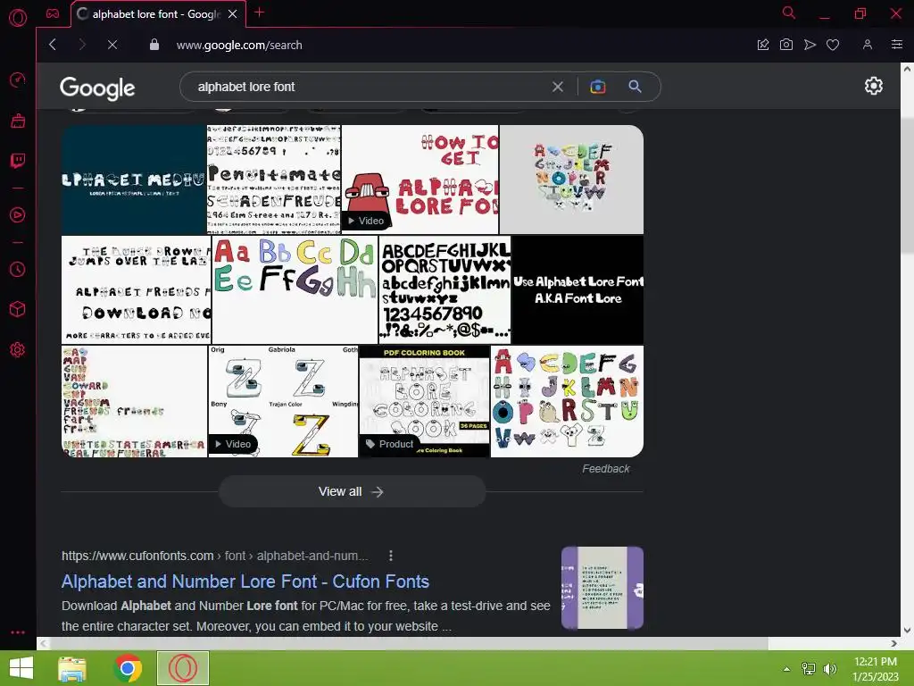Image resolution: width=914 pixels, height=686 pixels.
Task: Take a snapshot with camera icon
Action: click(785, 45)
